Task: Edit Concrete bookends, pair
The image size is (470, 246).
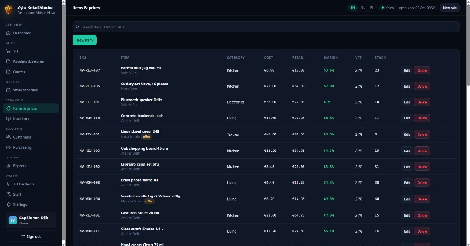Action: 407,118
